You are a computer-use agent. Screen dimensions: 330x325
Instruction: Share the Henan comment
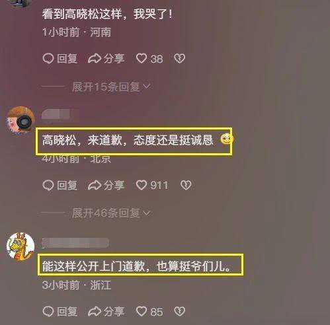click(x=106, y=59)
